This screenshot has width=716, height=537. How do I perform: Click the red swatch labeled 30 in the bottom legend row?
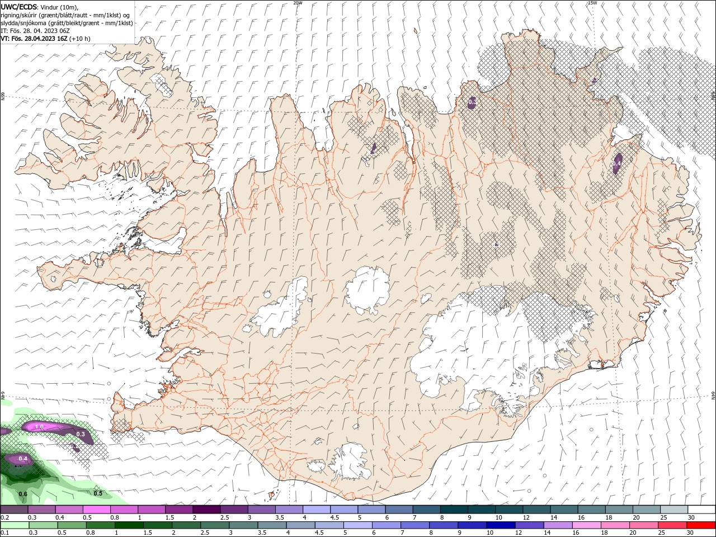pos(701,525)
